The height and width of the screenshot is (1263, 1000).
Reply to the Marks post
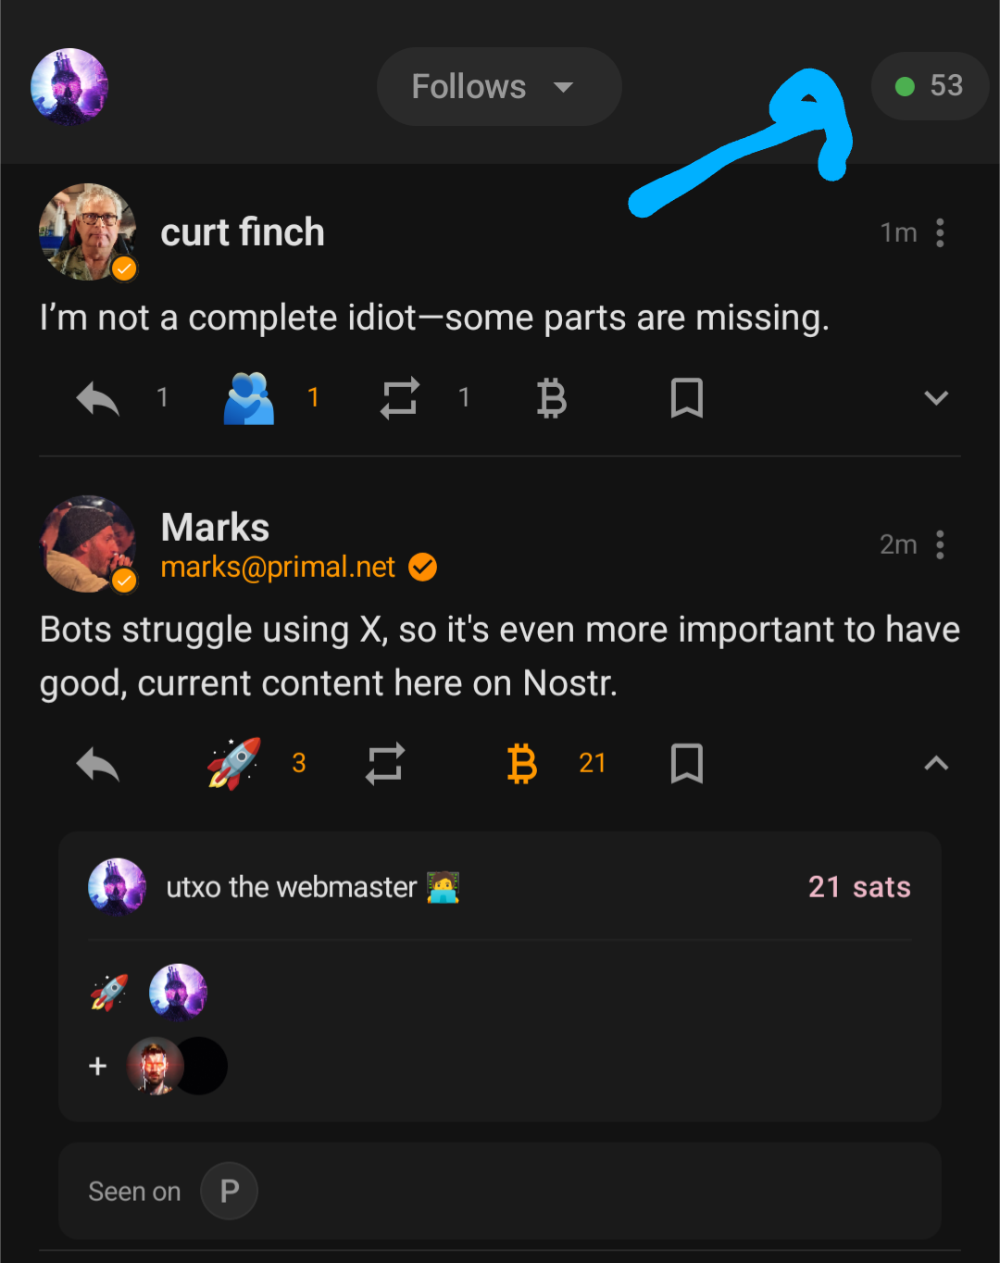point(98,765)
